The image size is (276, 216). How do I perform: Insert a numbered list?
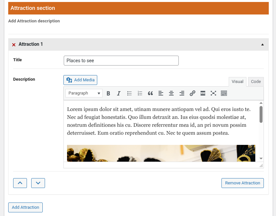(140, 94)
